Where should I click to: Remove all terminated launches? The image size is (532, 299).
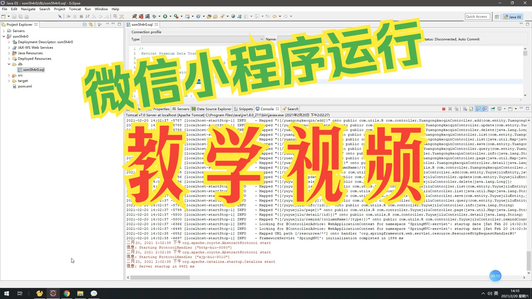[x=457, y=109]
